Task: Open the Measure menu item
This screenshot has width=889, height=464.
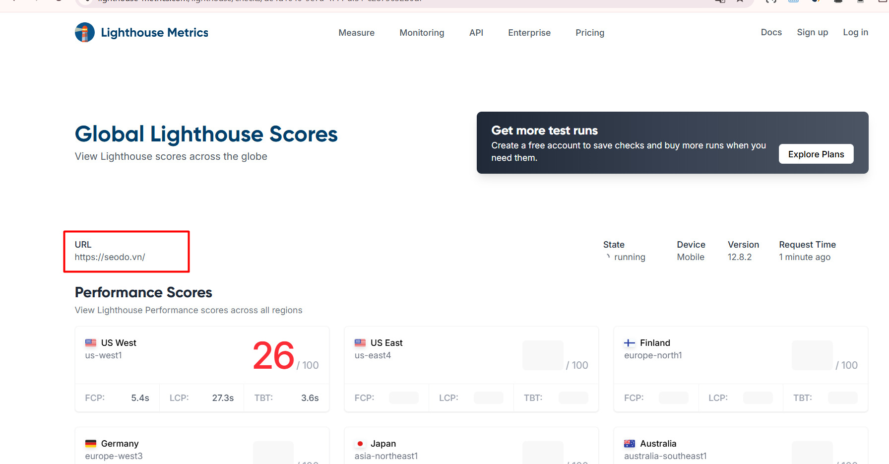Action: pyautogui.click(x=357, y=33)
